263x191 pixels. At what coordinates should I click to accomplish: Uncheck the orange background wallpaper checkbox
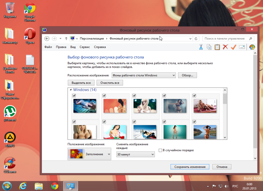pyautogui.click(x=104, y=95)
